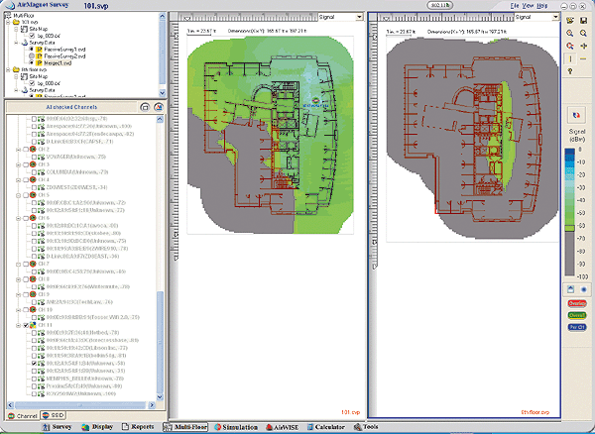Select the horizontal line ruler tool

click(x=584, y=58)
